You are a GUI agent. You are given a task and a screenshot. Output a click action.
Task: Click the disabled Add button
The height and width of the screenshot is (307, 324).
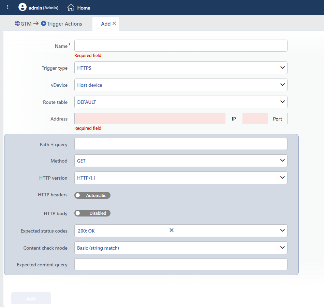(31, 298)
